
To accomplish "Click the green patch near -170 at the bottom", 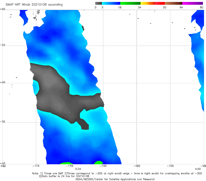I will pos(66,163).
